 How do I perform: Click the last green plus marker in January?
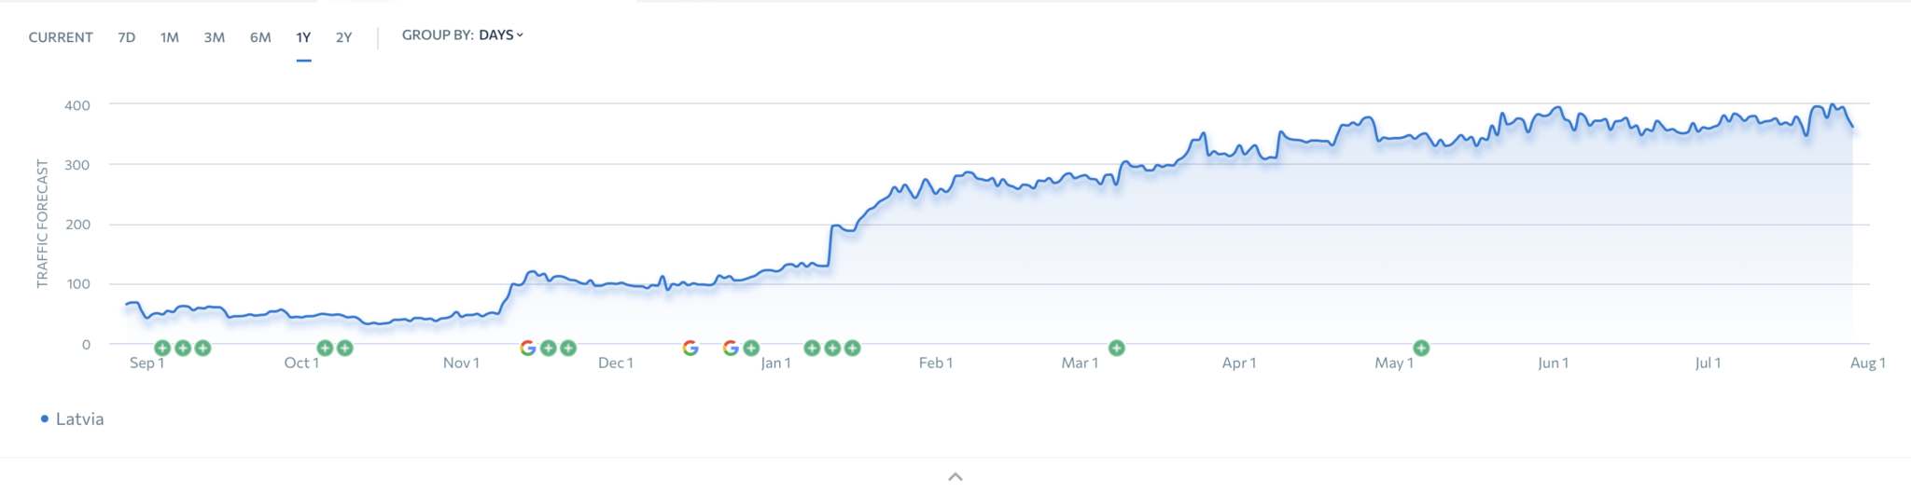point(852,348)
